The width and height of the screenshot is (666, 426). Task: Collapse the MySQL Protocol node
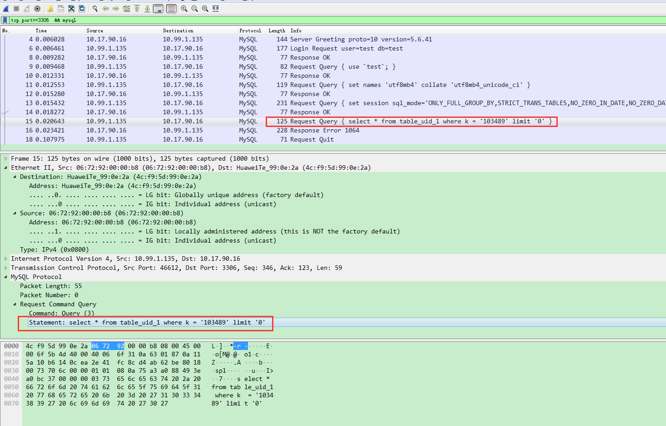pos(5,277)
